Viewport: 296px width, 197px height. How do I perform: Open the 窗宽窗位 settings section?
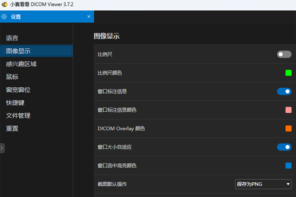click(36, 90)
